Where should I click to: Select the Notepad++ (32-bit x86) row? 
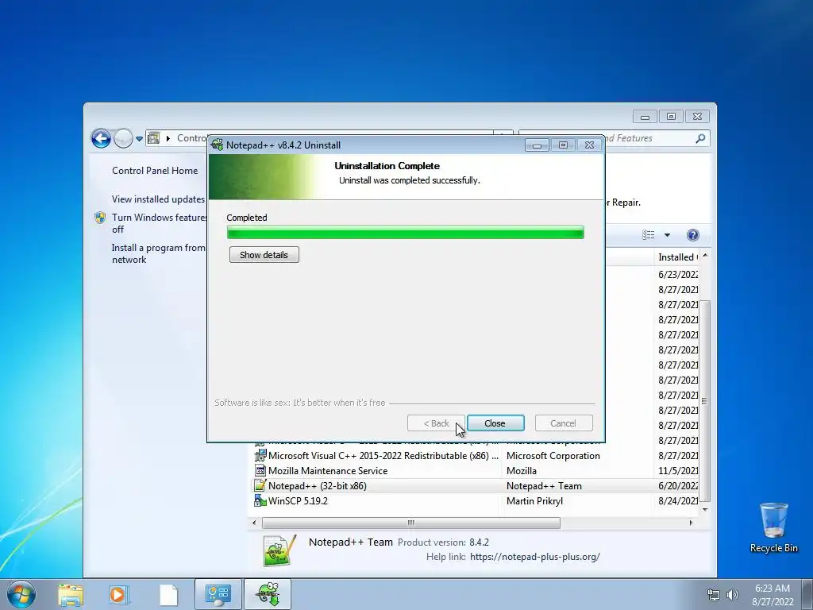(x=475, y=486)
